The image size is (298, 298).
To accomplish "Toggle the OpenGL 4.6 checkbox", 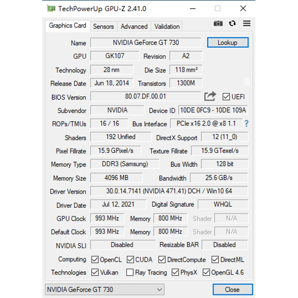I will point(206,272).
